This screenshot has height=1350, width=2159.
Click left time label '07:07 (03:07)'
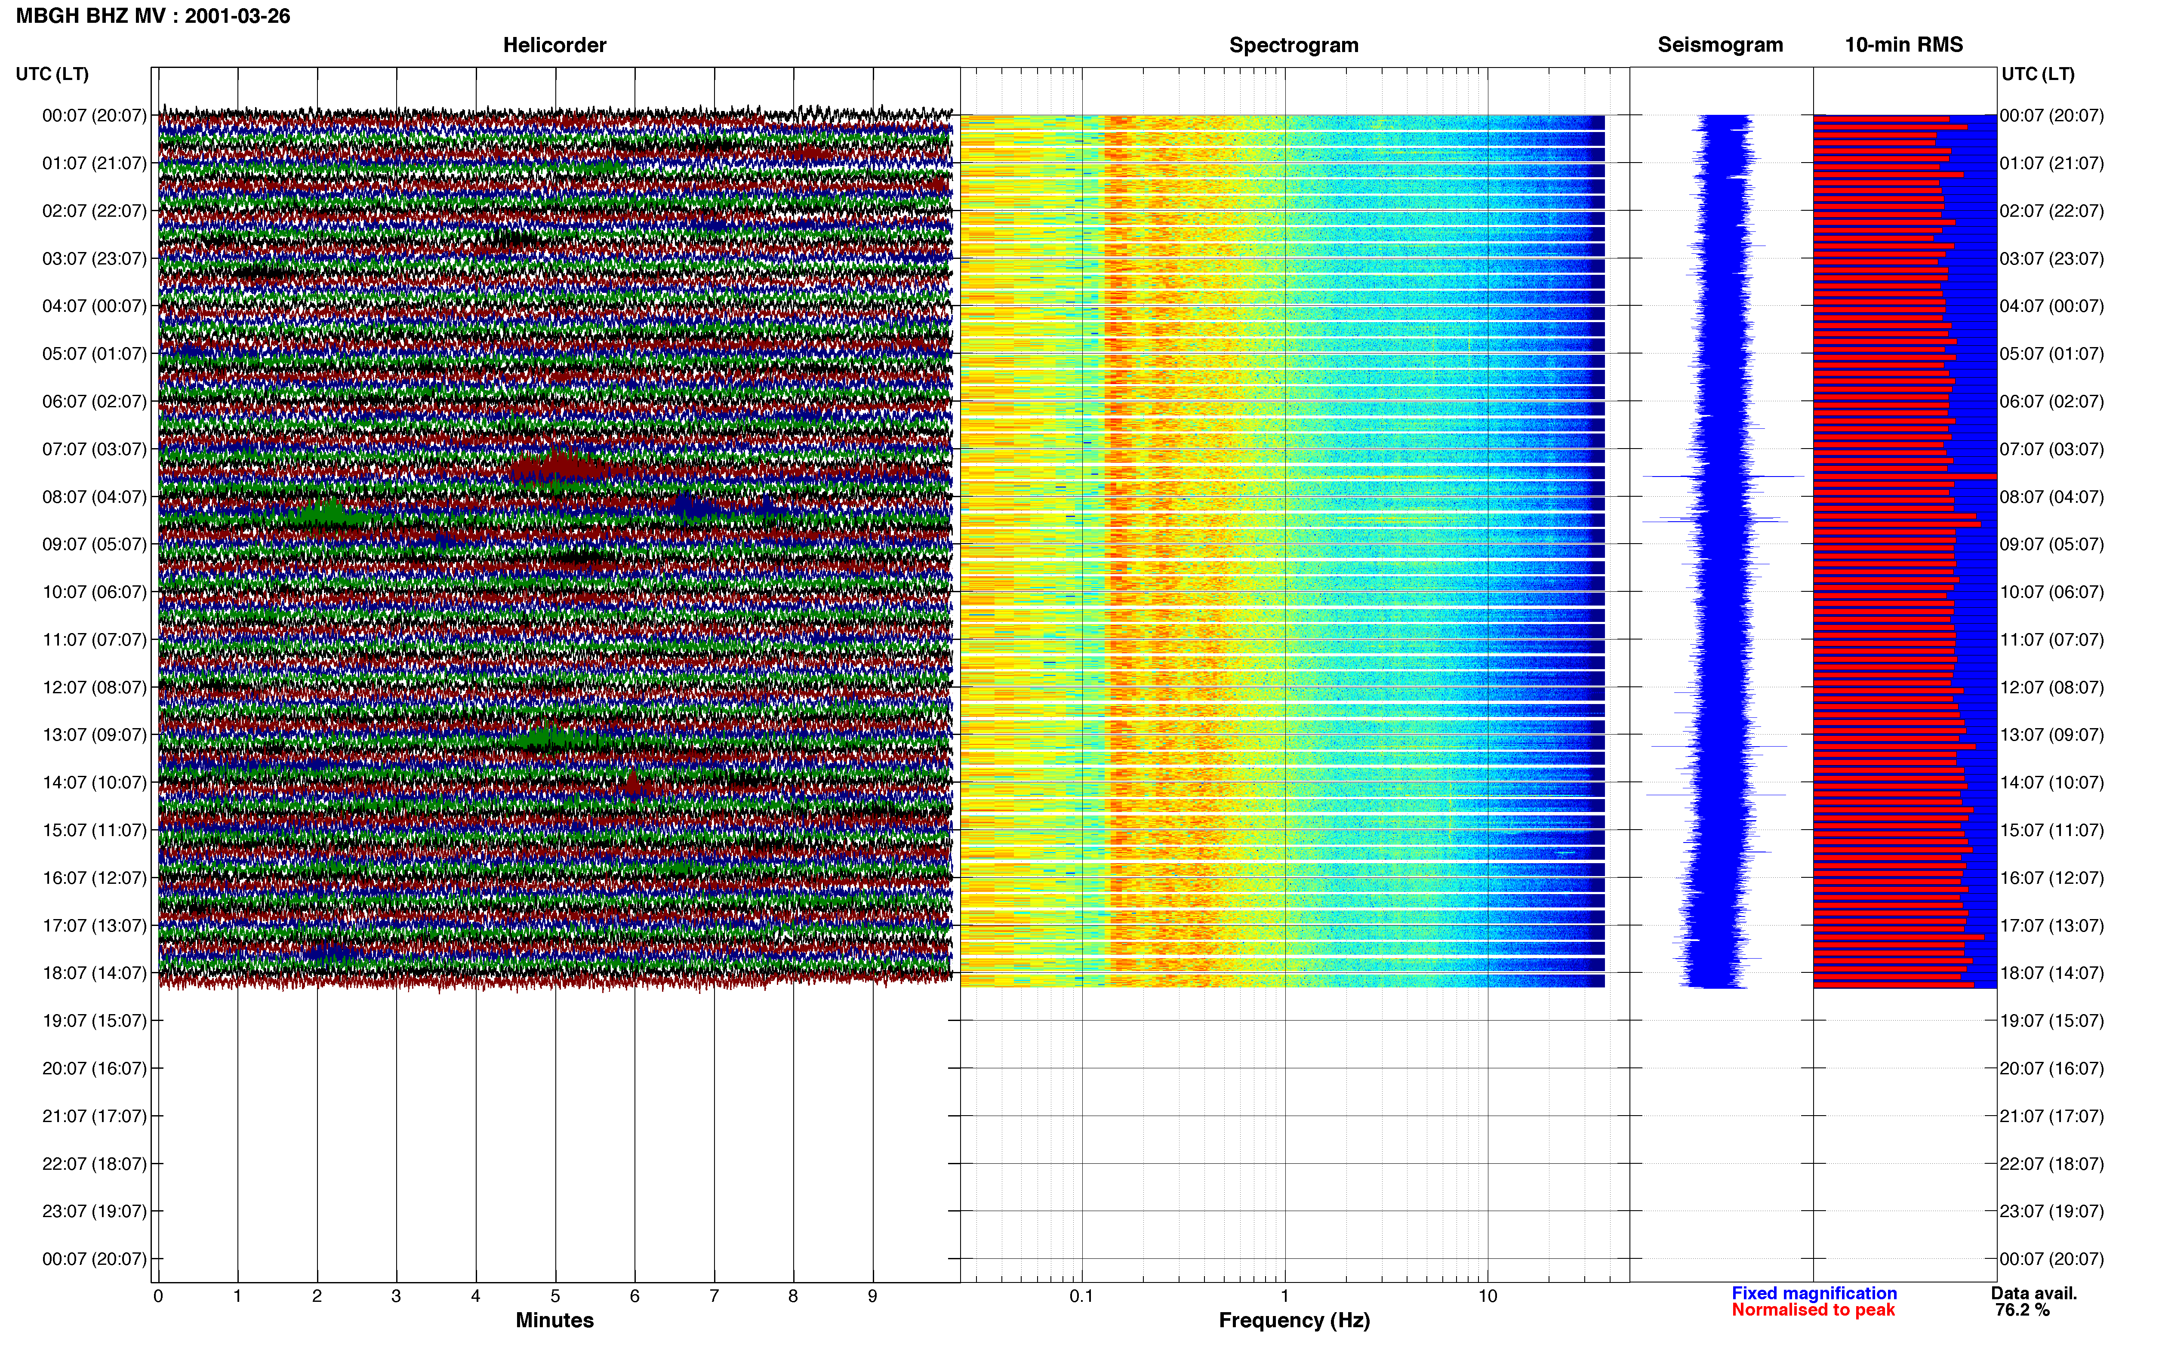95,449
